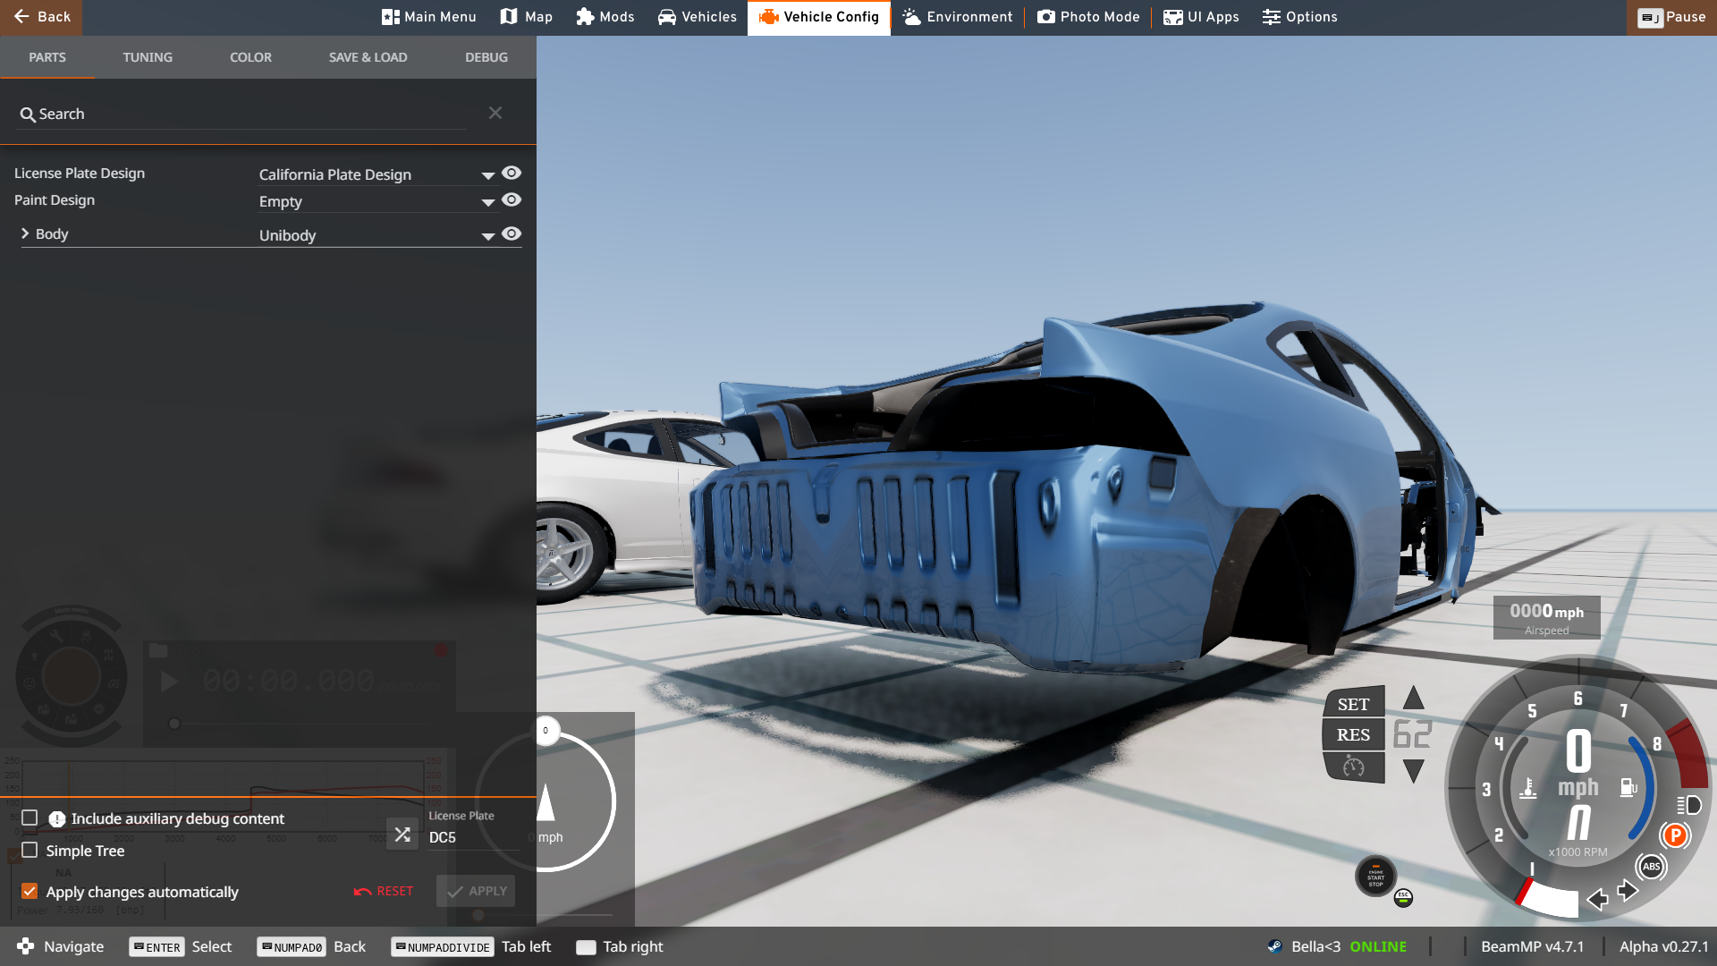
Task: Expand the Body tree node
Action: (25, 233)
